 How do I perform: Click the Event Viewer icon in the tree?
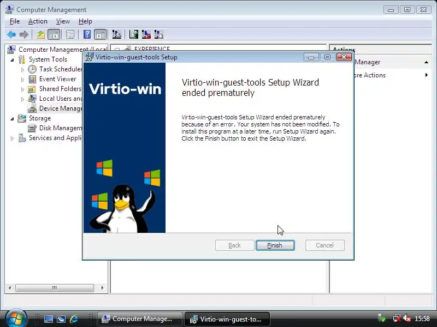click(x=32, y=79)
